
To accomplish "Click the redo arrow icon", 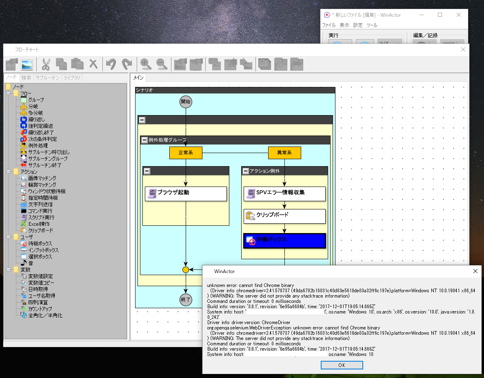I will [x=127, y=64].
